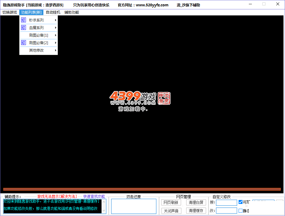The height and width of the screenshot is (216, 285).
Task: Choose 刷图必备[2] from the menu
Action: click(x=39, y=43)
